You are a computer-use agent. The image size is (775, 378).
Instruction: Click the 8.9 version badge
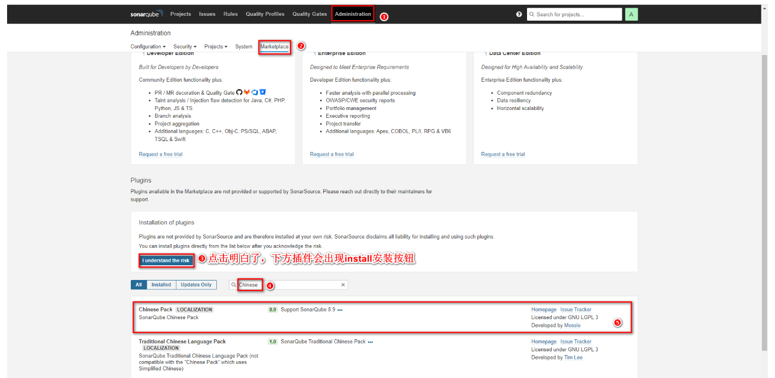pos(273,310)
